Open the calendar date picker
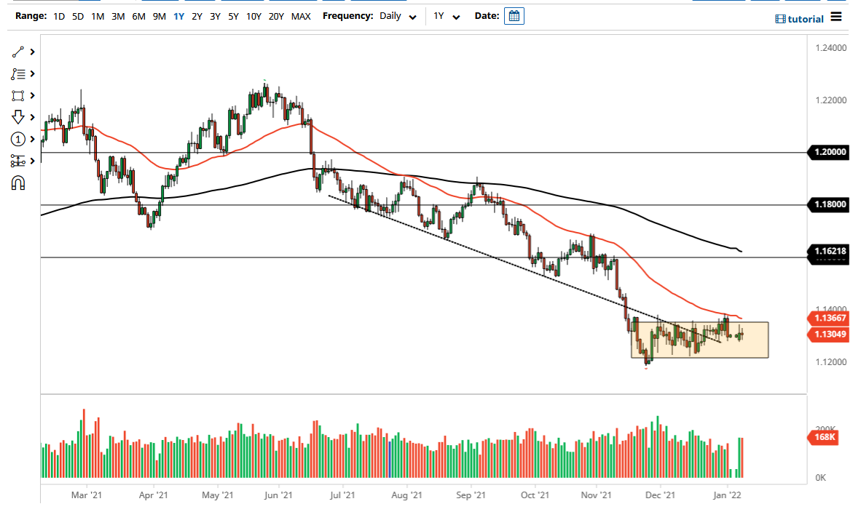The width and height of the screenshot is (853, 512). pos(514,15)
